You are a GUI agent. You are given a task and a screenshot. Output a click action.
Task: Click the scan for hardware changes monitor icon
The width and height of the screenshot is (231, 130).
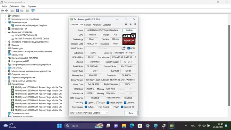coord(33,11)
